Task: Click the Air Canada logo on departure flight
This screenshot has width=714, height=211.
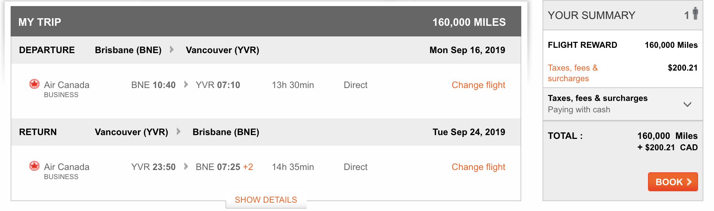Action: click(35, 84)
